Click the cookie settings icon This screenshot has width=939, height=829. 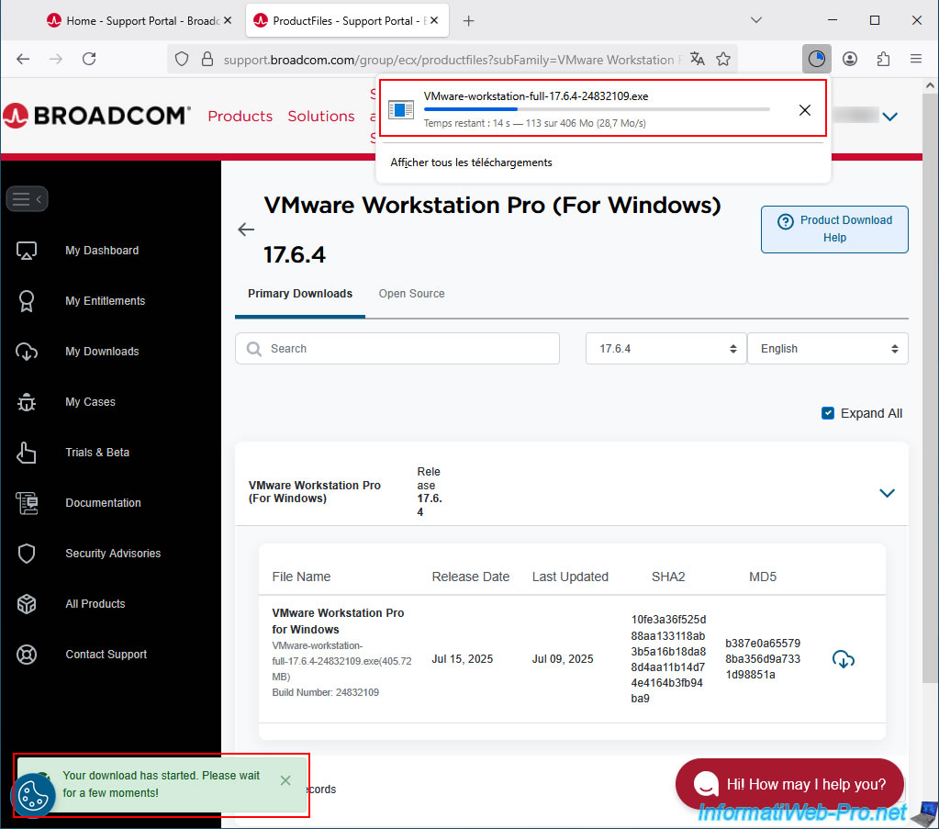point(33,796)
